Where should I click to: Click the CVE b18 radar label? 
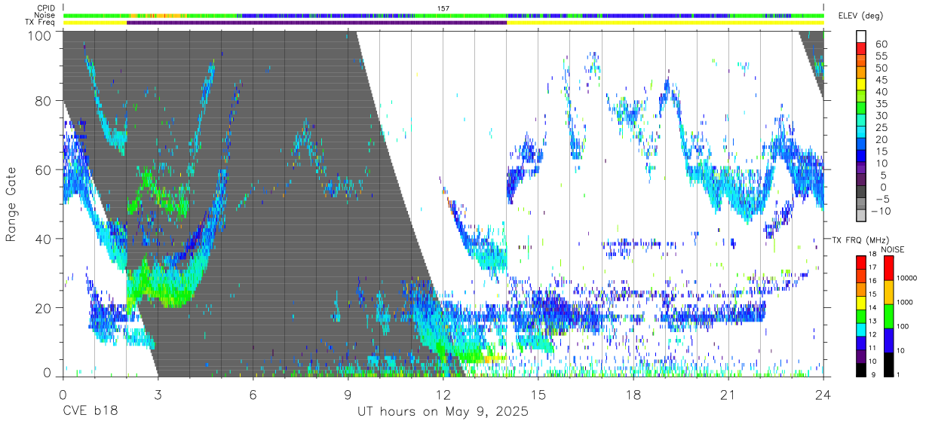click(x=90, y=412)
